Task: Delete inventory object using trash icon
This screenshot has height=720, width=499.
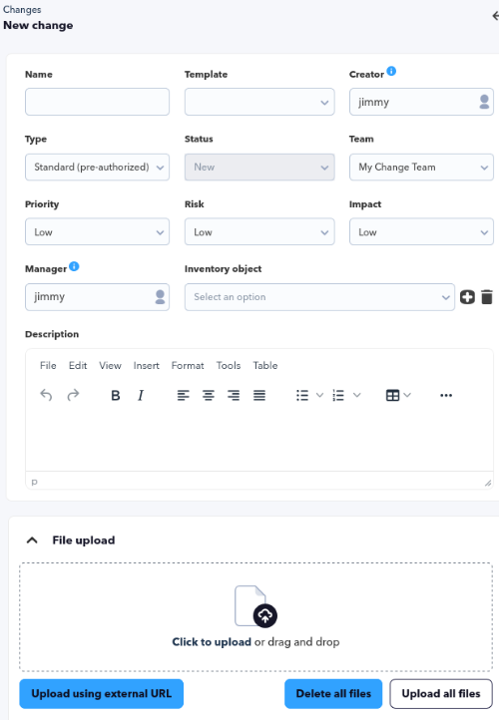Action: (x=487, y=297)
